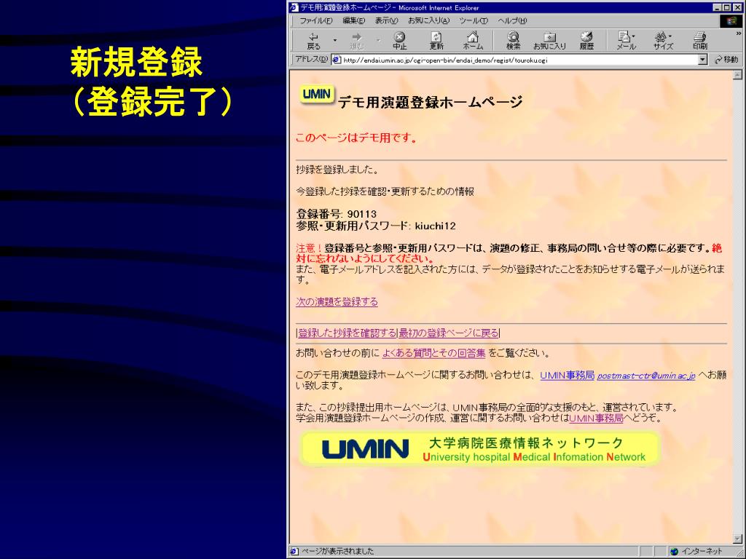Click the Stop (中止) toolbar icon
The width and height of the screenshot is (746, 559).
tap(400, 41)
